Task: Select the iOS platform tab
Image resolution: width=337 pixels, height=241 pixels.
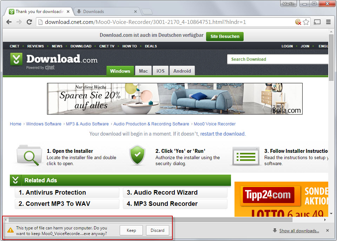Action: [160, 71]
